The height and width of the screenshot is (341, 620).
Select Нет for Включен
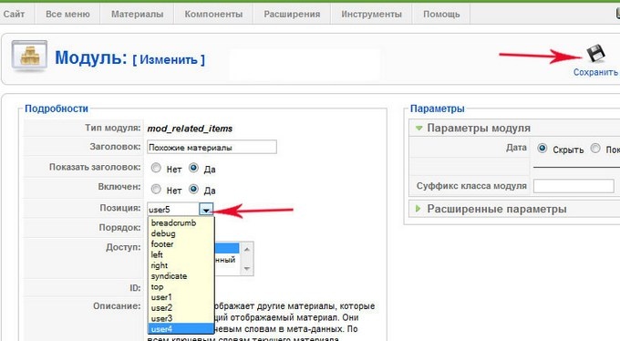pos(156,190)
